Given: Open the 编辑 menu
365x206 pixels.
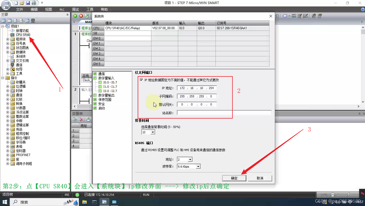Looking at the screenshot, I should click(x=34, y=9).
